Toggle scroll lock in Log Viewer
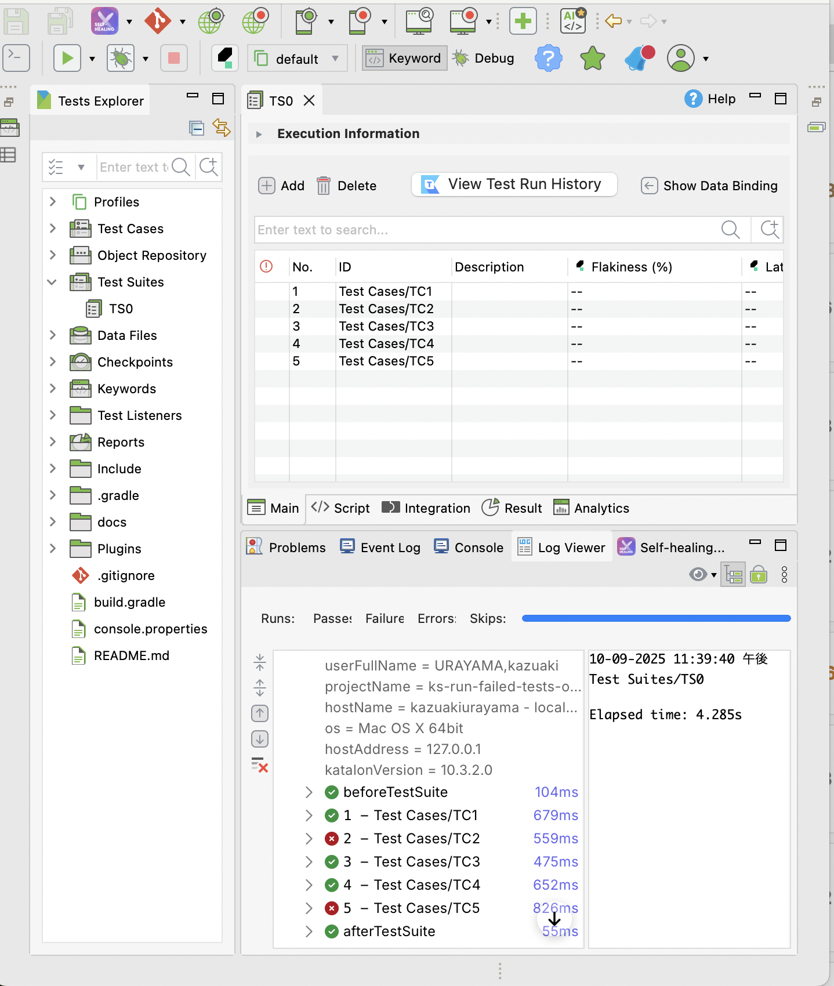The width and height of the screenshot is (834, 986). (x=759, y=575)
